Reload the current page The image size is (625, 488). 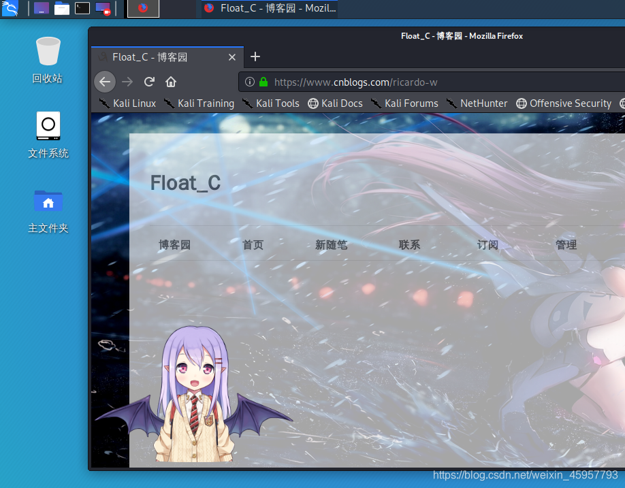pos(149,81)
